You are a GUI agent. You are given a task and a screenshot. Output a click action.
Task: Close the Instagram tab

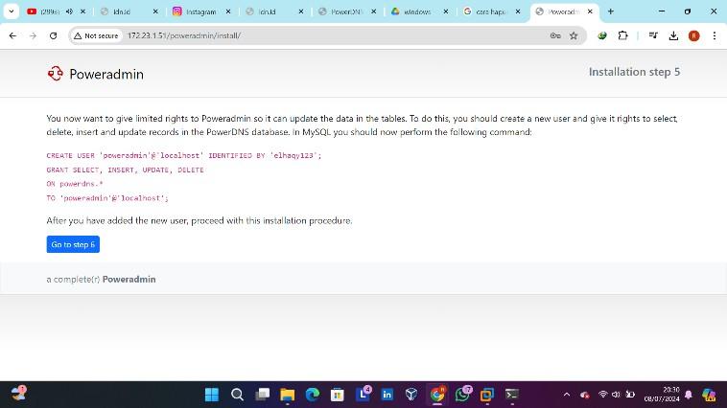tap(228, 11)
